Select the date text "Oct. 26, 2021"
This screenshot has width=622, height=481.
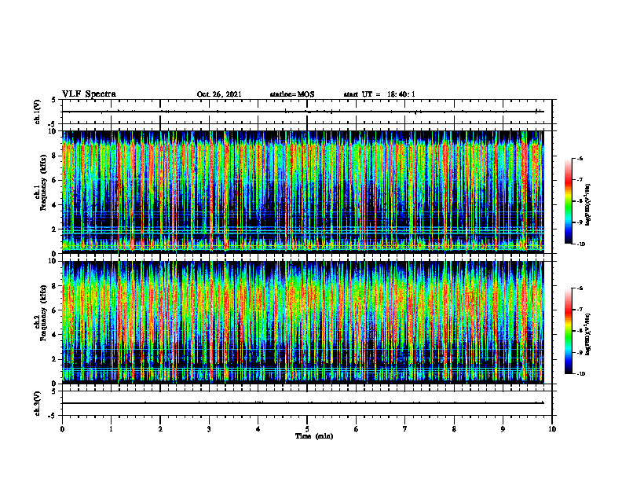(219, 94)
